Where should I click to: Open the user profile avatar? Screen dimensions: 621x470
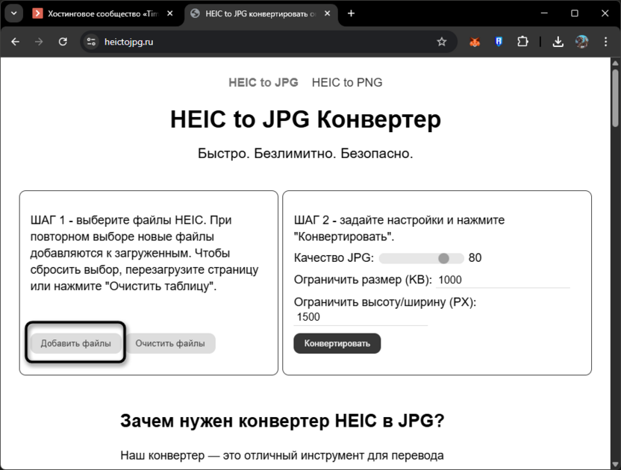pos(581,42)
